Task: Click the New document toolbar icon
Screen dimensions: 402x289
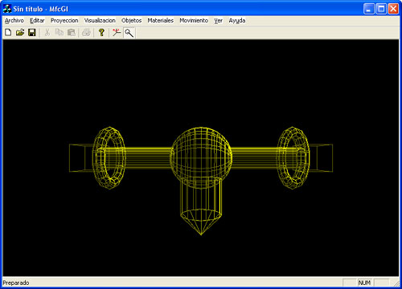Action: click(8, 33)
